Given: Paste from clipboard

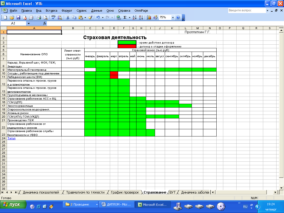Looking at the screenshot, I should tap(81, 17).
